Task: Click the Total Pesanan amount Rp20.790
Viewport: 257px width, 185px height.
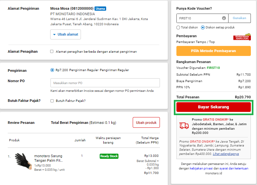Action: tap(243, 97)
